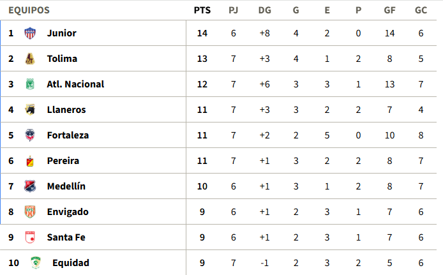Click the Santa Fe team badge
This screenshot has height=275, width=443.
click(30, 237)
